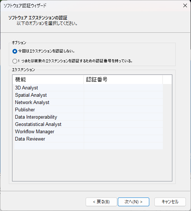Screen dimensions: 191x211
Task: Select the Data Reviewer row
Action: (88, 139)
